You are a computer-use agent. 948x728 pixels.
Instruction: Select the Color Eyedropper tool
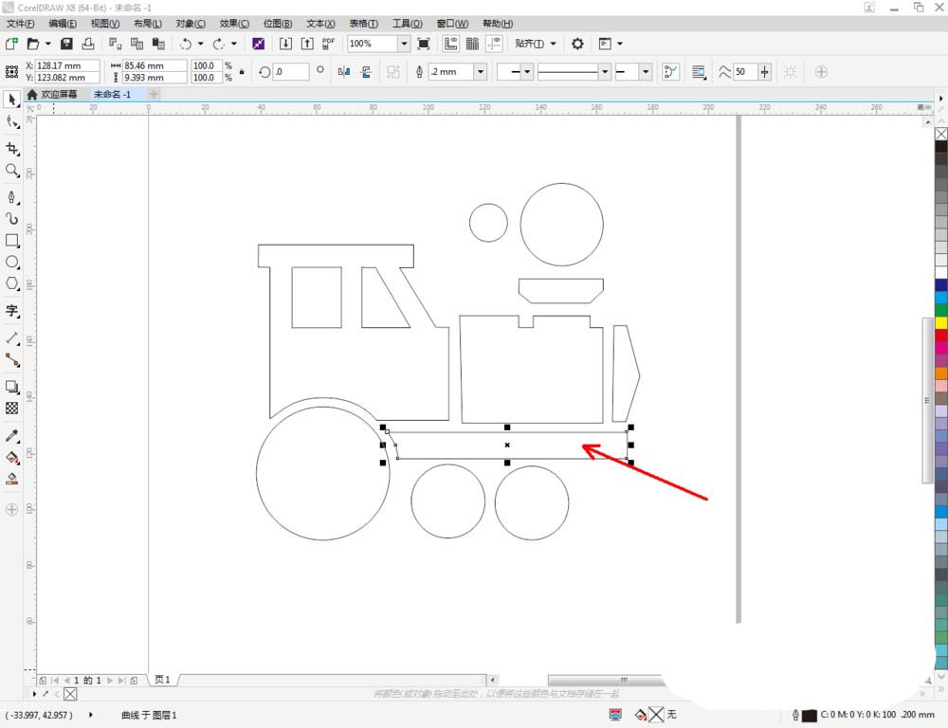click(12, 436)
